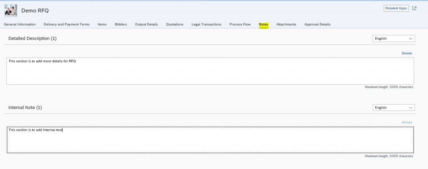Image resolution: width=428 pixels, height=169 pixels.
Task: Open the Output Details tab
Action: coord(146,24)
